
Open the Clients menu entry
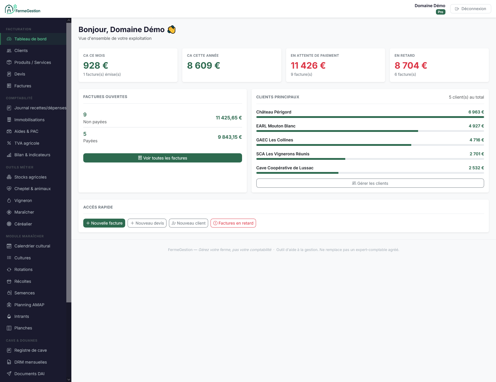33,50
